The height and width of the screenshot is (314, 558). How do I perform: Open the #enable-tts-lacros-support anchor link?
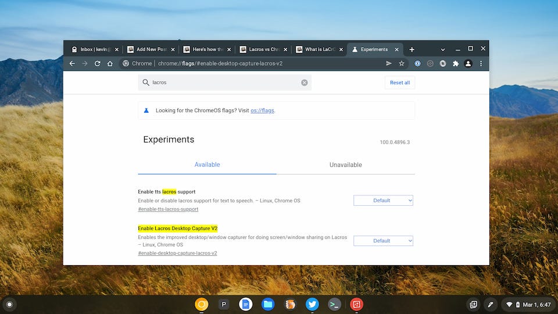click(168, 209)
